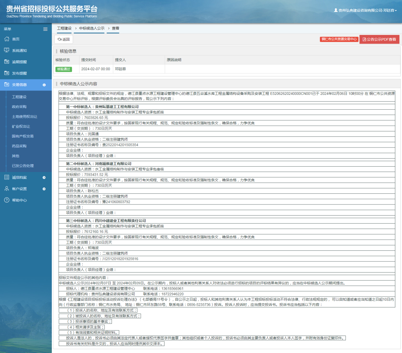The image size is (402, 353).
Task: Click the icon beside 交易信息
Action: click(7, 84)
